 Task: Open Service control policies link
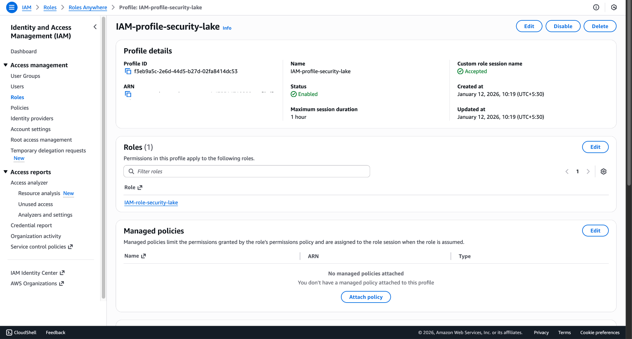click(42, 247)
